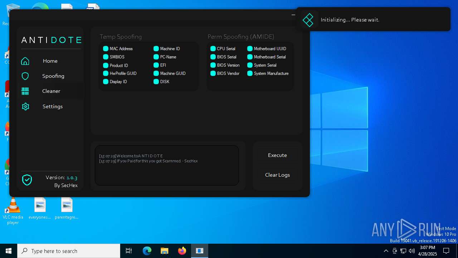The width and height of the screenshot is (458, 258).
Task: Toggle MAC Address spoofing
Action: 106,48
